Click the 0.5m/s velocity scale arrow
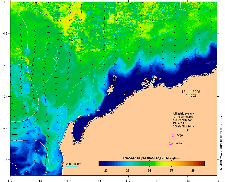This screenshot has height=182, width=225. (183, 130)
